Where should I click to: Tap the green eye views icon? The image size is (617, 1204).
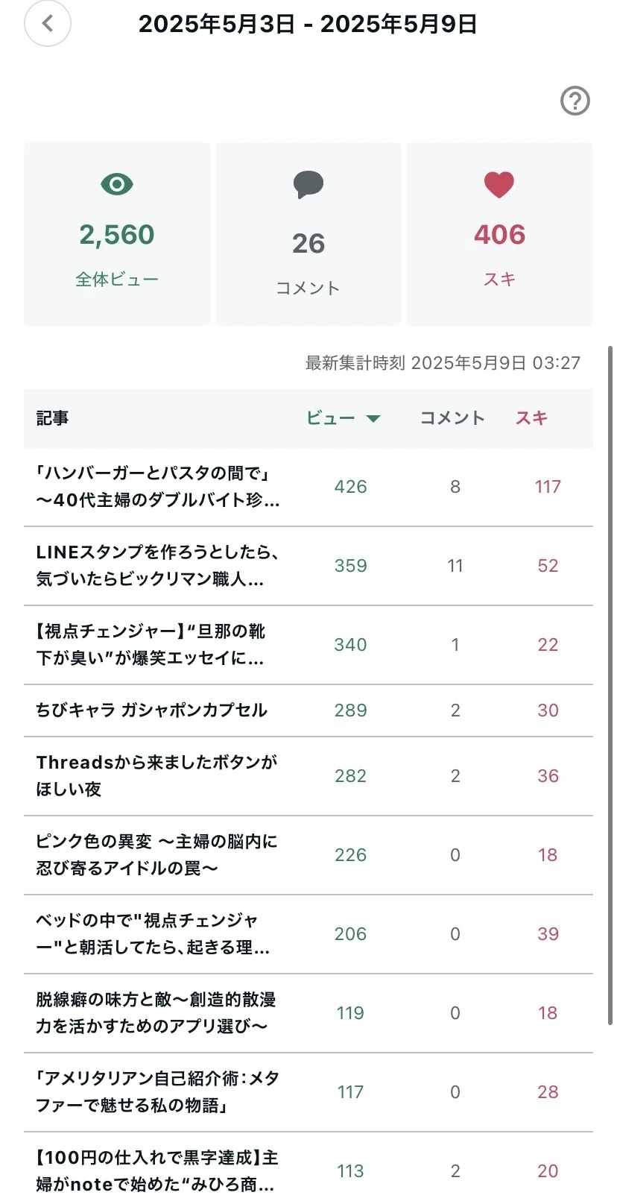(x=117, y=184)
